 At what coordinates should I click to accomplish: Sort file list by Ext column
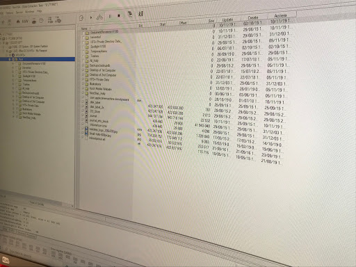click(140, 26)
